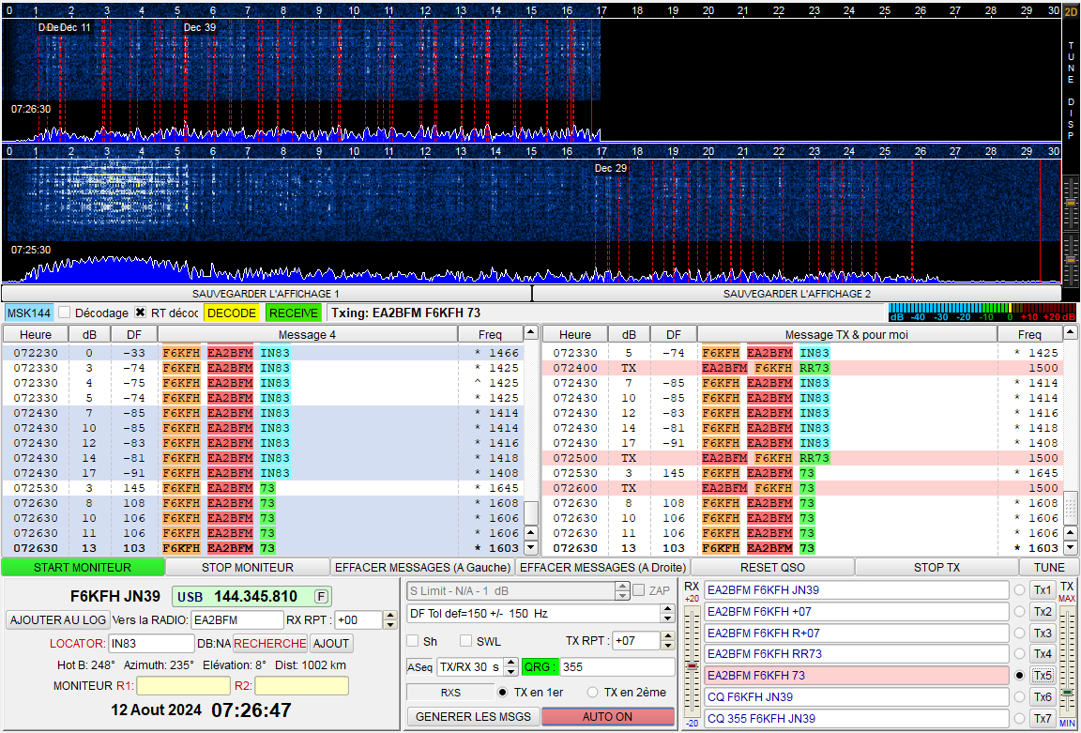Click the 2D display mode icon

pos(1071,12)
